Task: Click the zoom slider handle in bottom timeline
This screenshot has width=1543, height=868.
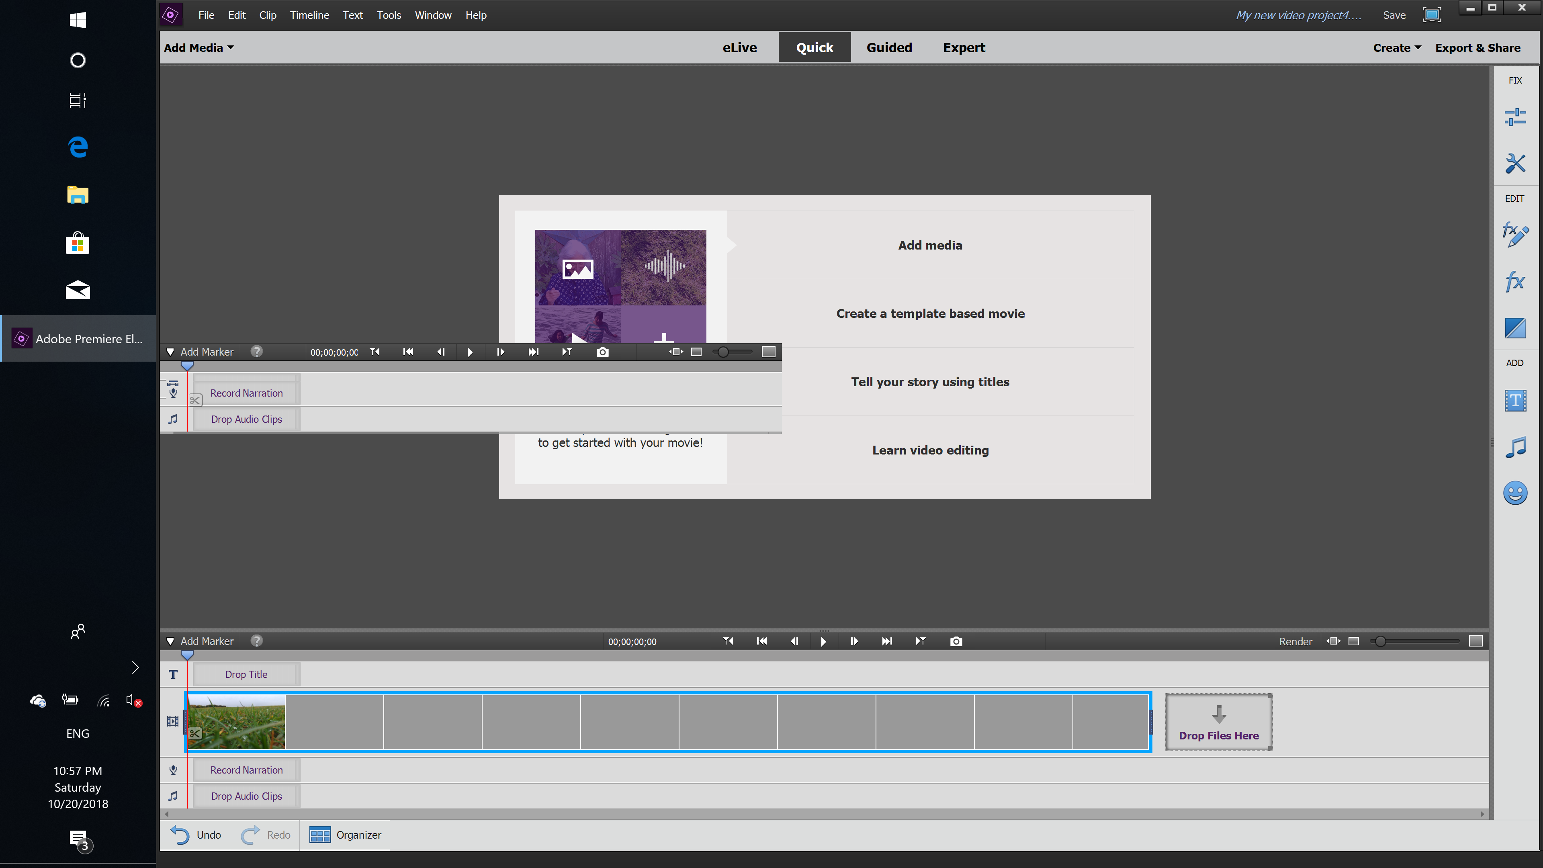Action: (x=1380, y=641)
